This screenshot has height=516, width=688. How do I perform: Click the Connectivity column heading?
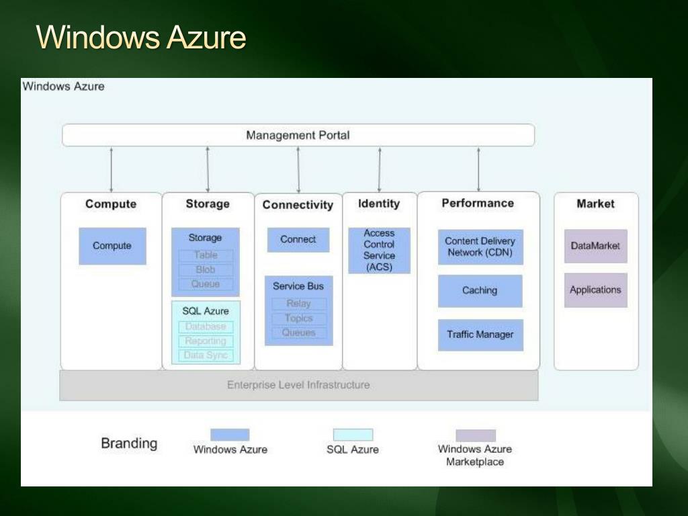pos(298,205)
